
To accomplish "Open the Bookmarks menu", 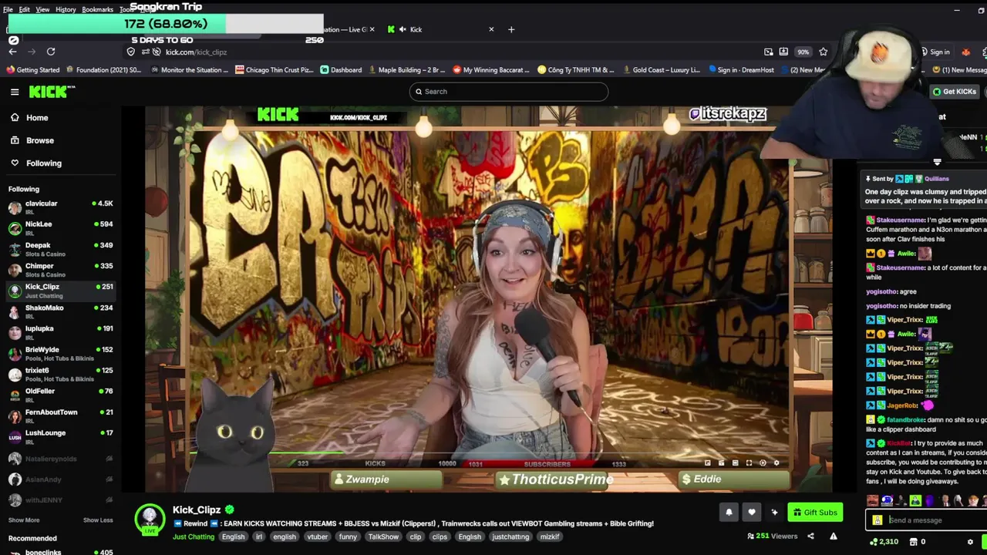I will [x=97, y=9].
